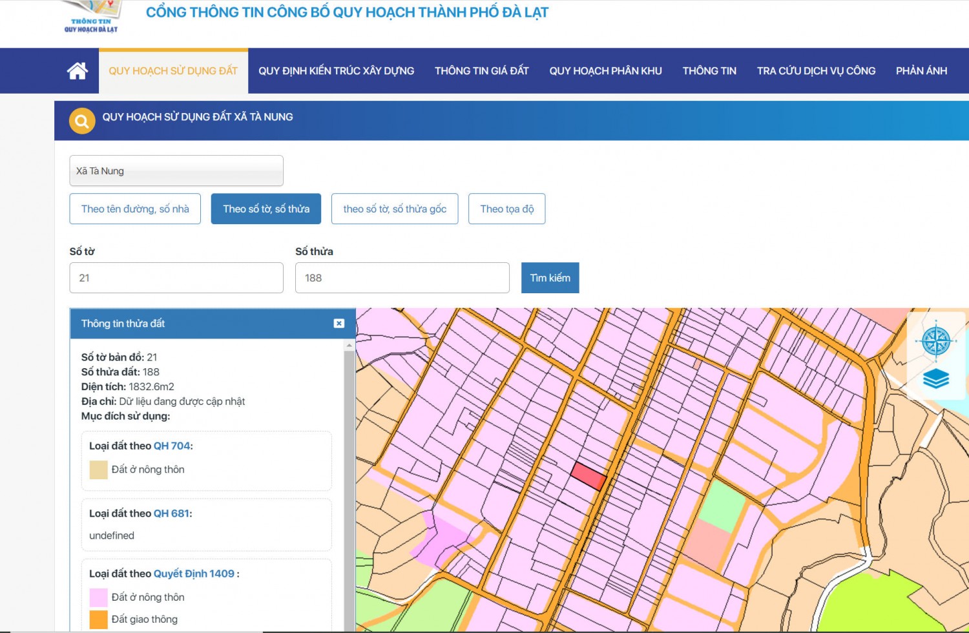Click the portal logo at top left
The image size is (969, 633).
[91, 18]
